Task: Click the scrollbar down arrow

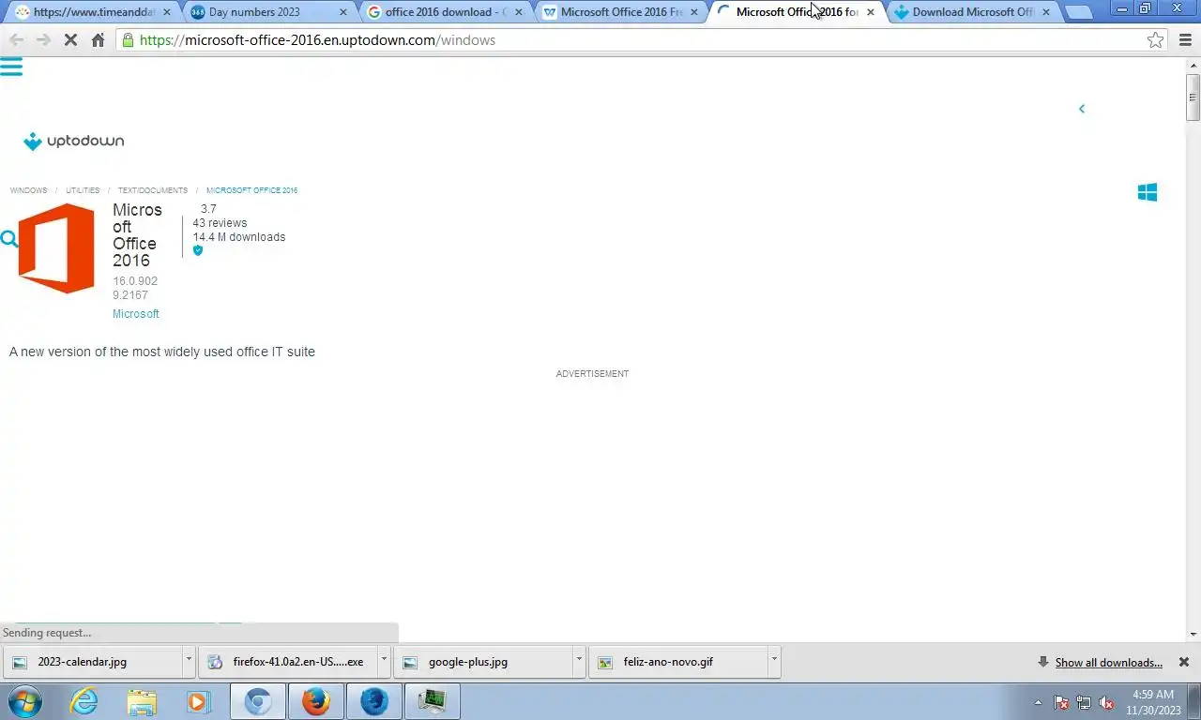Action: 1193,635
